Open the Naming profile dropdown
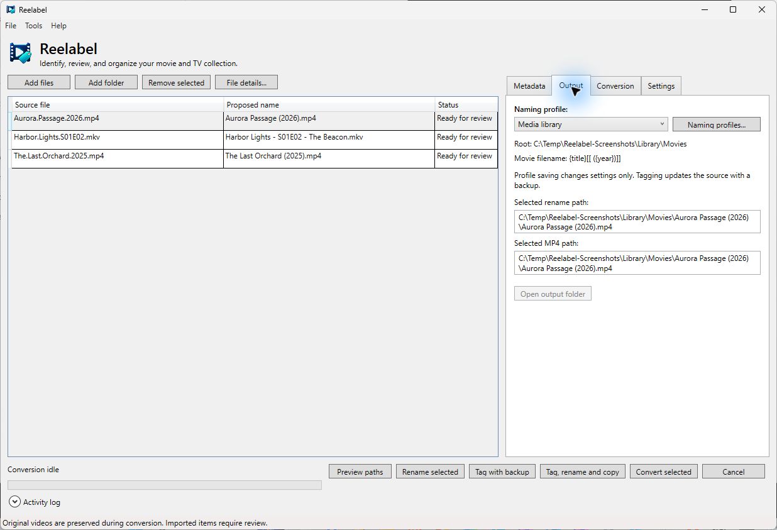The image size is (777, 530). (590, 124)
